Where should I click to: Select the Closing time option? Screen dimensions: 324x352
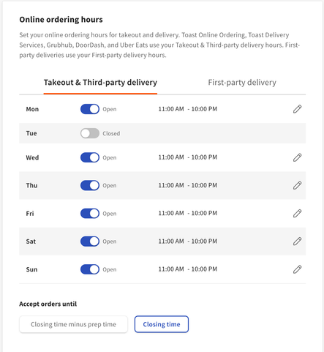point(162,324)
